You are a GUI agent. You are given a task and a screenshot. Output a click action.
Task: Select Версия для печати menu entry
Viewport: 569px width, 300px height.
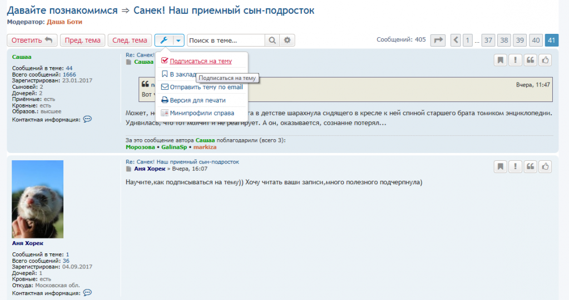tap(197, 100)
